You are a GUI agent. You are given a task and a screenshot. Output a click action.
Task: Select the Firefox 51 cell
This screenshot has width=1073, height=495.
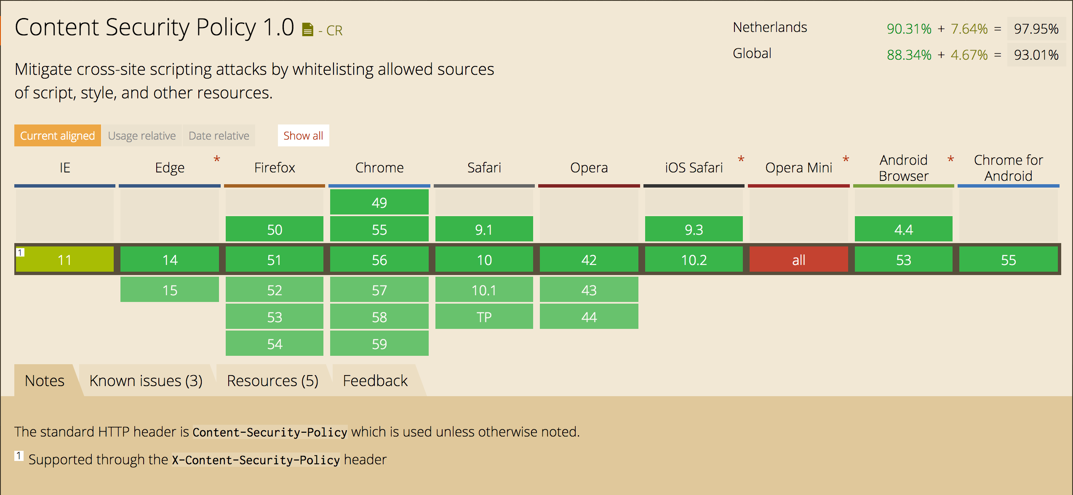(275, 259)
